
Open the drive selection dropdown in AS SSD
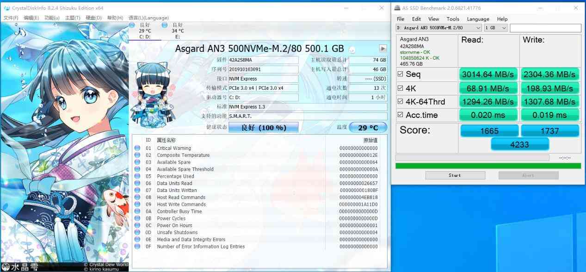click(478, 28)
